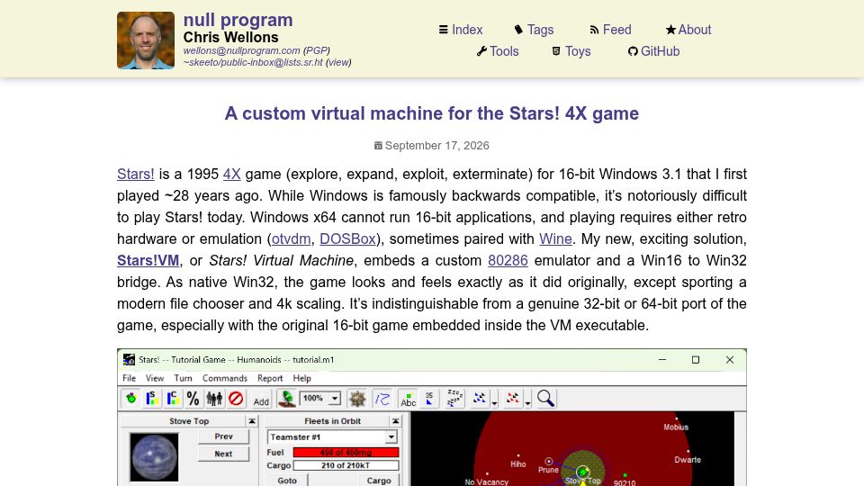Click the red Fuel gauge bar
This screenshot has width=864, height=486.
click(x=346, y=453)
